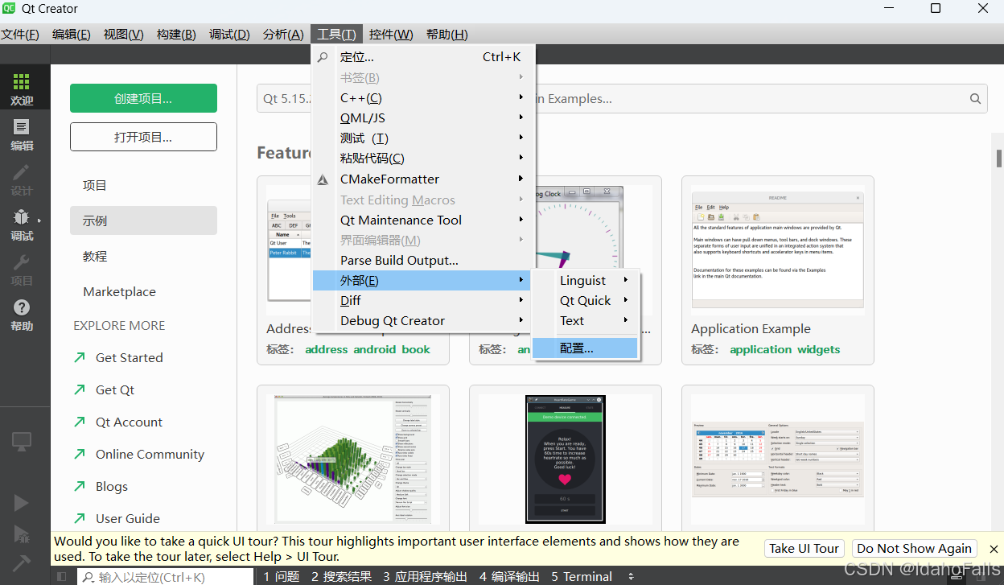
Task: Click the Get Started arrow icon
Action: 80,357
